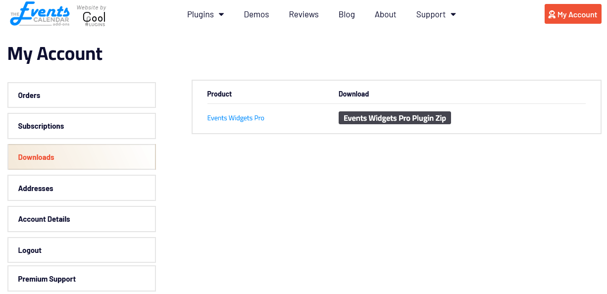Go to the Reviews page
Image resolution: width=607 pixels, height=294 pixels.
tap(303, 14)
